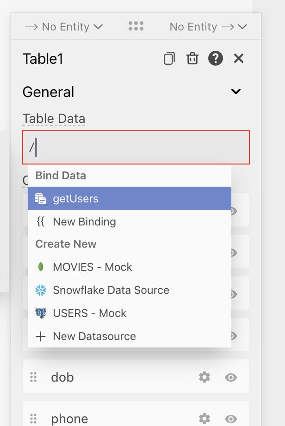Pick Snowflake Data Source
This screenshot has height=426, width=285.
[x=111, y=290]
